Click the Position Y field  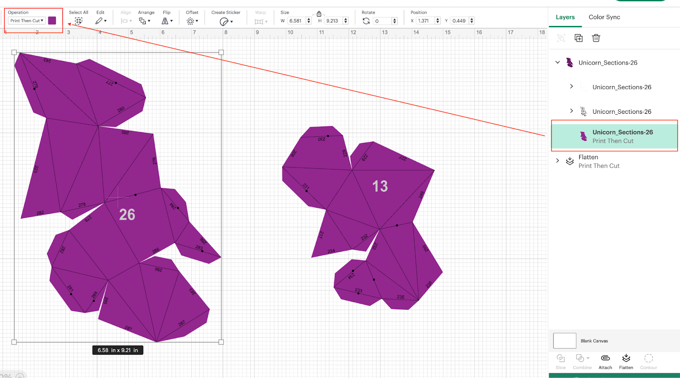pos(460,20)
